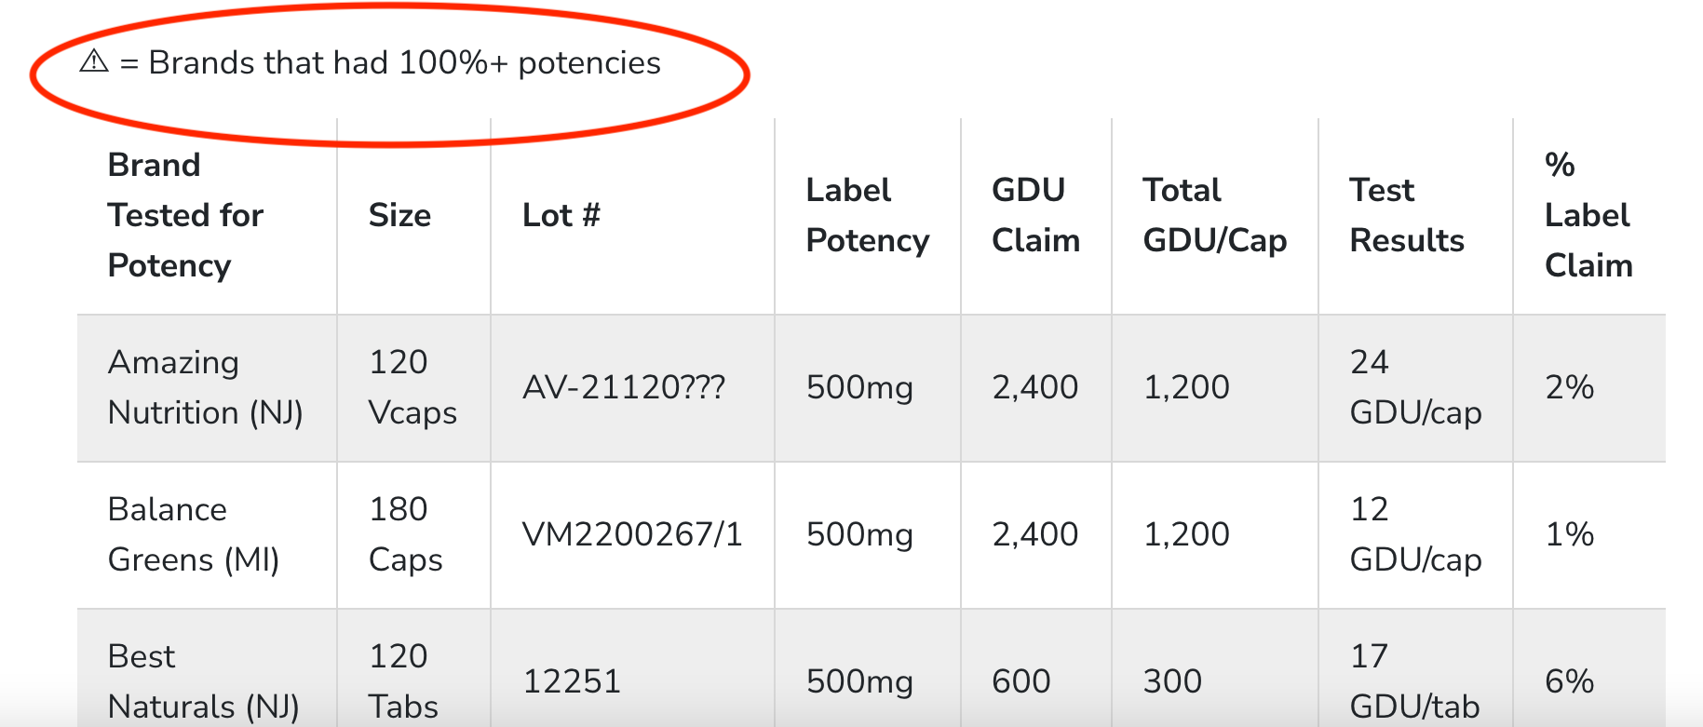The height and width of the screenshot is (727, 1703).
Task: Click the "% Label Claim" column header
Action: (x=1588, y=215)
